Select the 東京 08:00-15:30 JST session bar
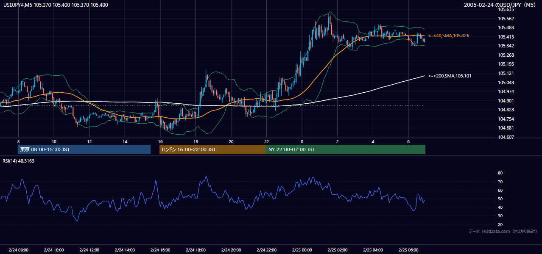 tap(84, 149)
